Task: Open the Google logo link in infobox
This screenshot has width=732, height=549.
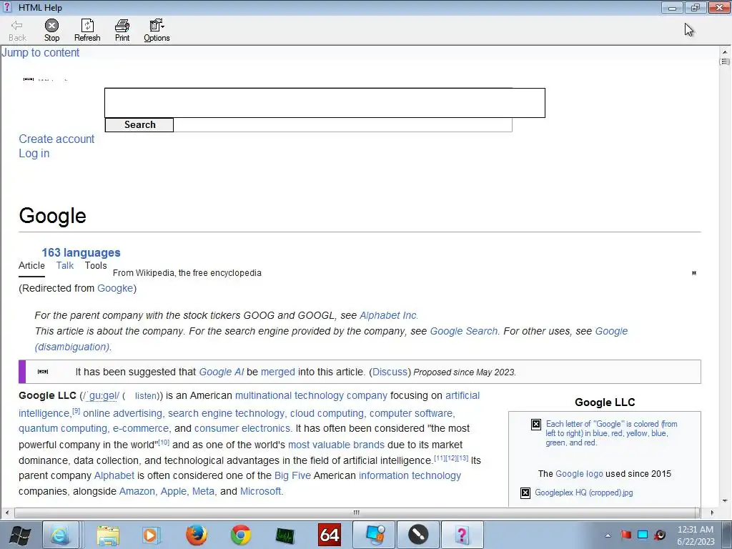Action: coord(579,474)
